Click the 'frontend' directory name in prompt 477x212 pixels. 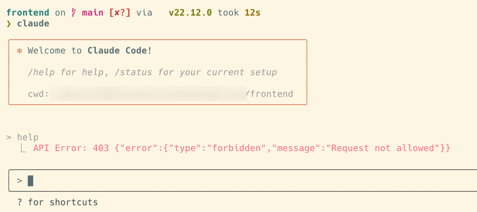(x=28, y=13)
